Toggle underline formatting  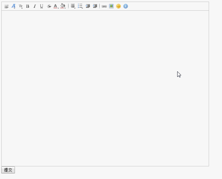click(42, 6)
